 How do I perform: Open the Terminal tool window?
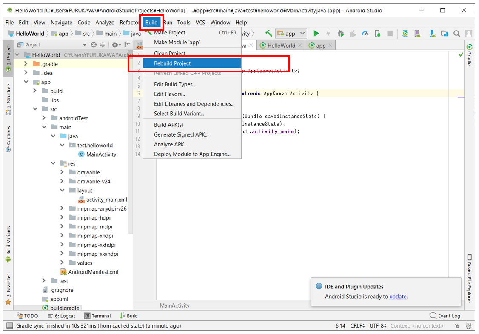pyautogui.click(x=97, y=316)
